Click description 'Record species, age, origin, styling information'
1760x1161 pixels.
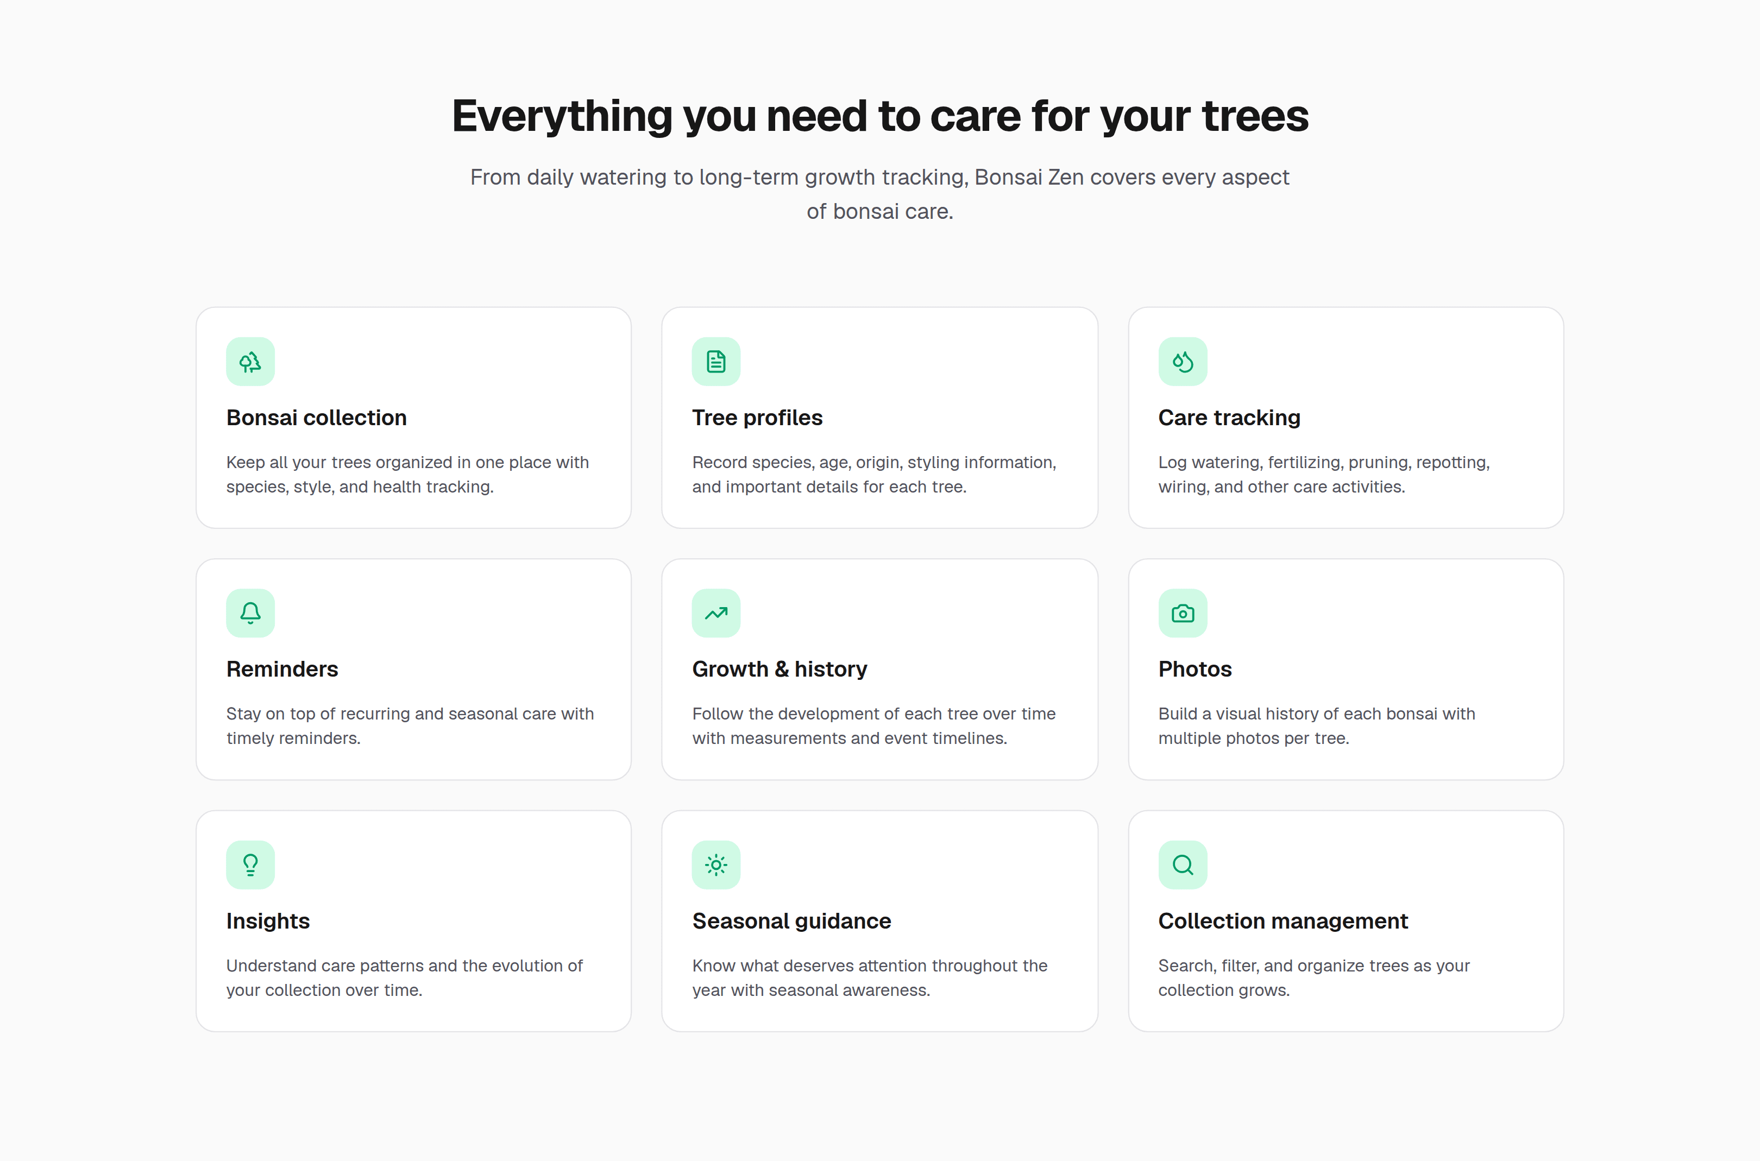(x=874, y=475)
